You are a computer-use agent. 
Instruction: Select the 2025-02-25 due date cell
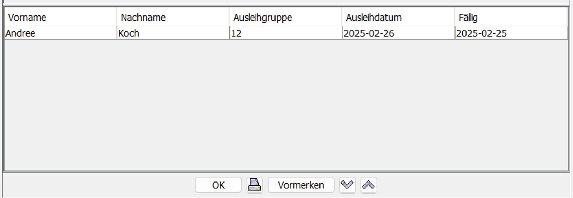[x=511, y=33]
